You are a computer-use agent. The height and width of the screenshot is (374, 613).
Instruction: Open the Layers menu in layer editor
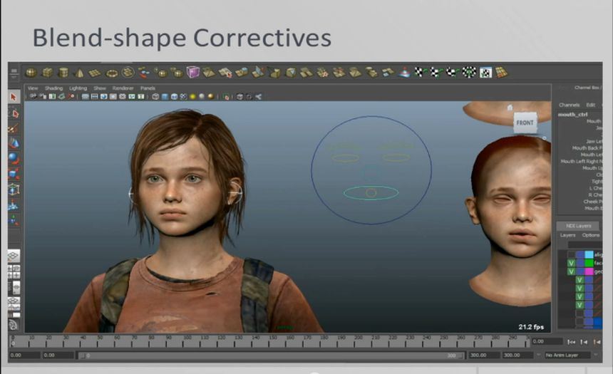pyautogui.click(x=567, y=235)
